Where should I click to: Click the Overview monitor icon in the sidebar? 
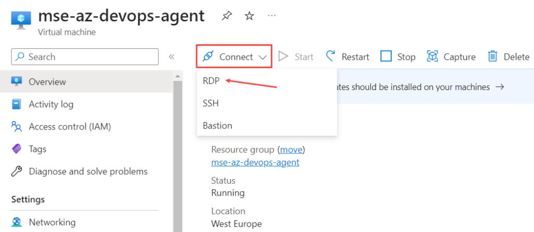(x=17, y=81)
